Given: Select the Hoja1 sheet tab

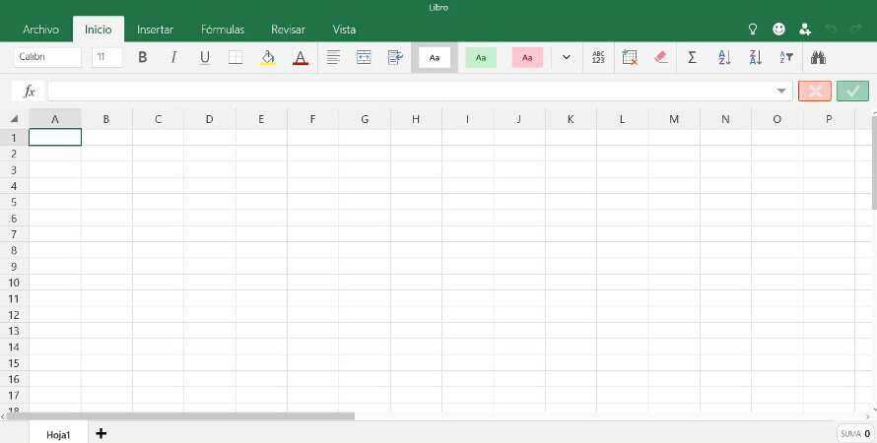Looking at the screenshot, I should click(58, 434).
